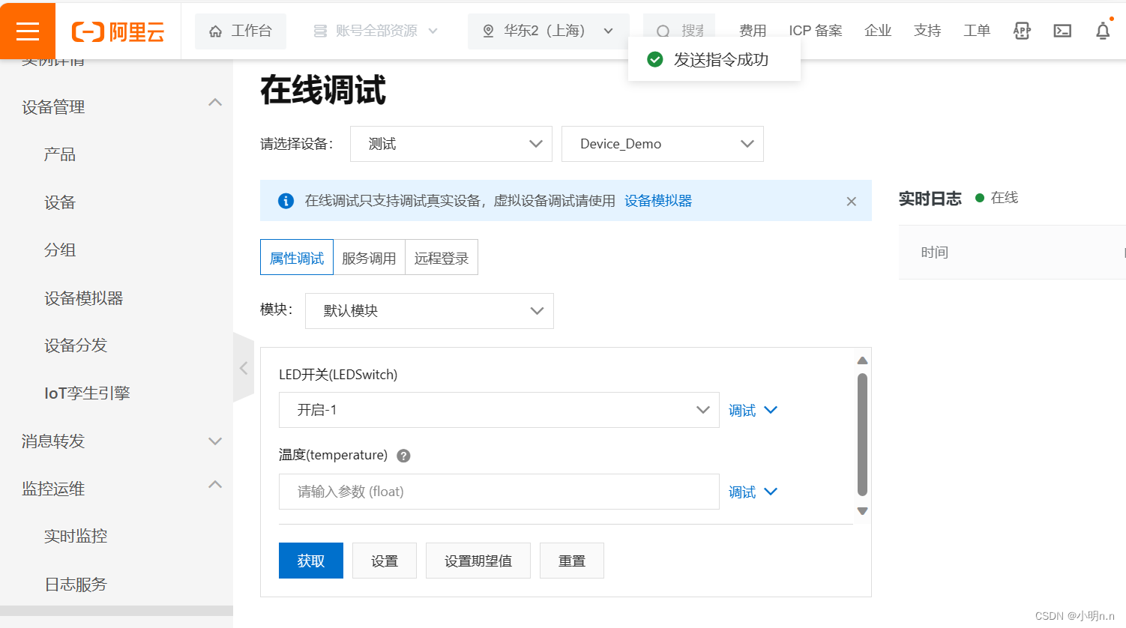Screen dimensions: 1126x628
Task: Open the 华东2（上海）region dropdown
Action: 549,31
